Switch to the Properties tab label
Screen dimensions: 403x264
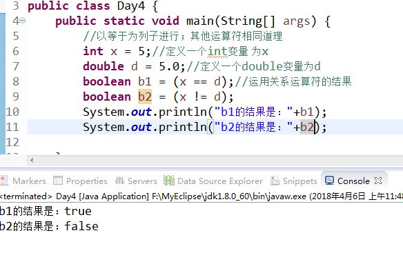click(87, 181)
